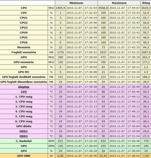Click the GPU percent maximum 83

(103, 67)
